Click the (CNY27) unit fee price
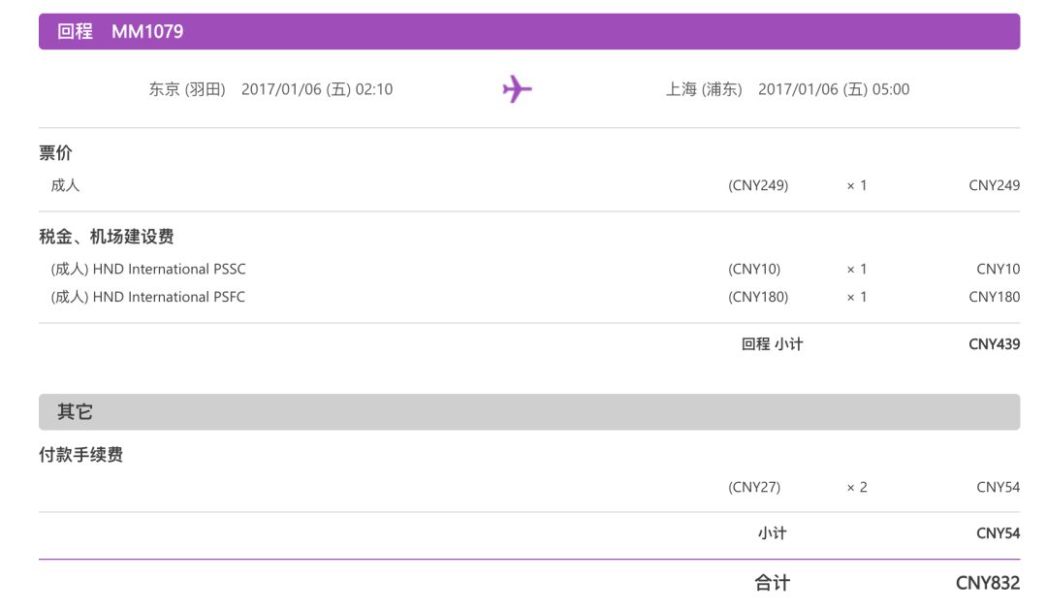1047x612 pixels. (x=754, y=487)
